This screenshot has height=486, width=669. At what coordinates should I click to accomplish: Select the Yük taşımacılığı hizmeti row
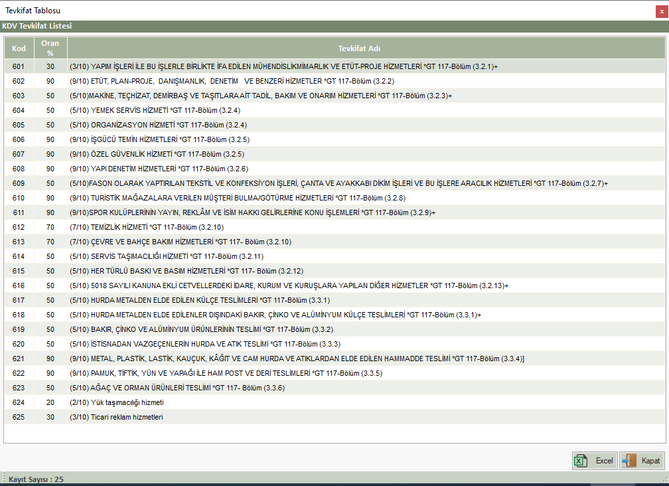(x=335, y=402)
